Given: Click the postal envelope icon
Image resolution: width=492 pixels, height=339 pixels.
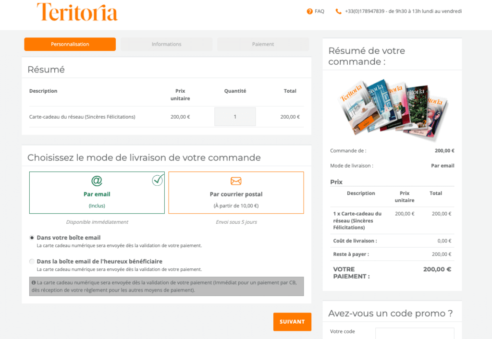Looking at the screenshot, I should point(236,181).
